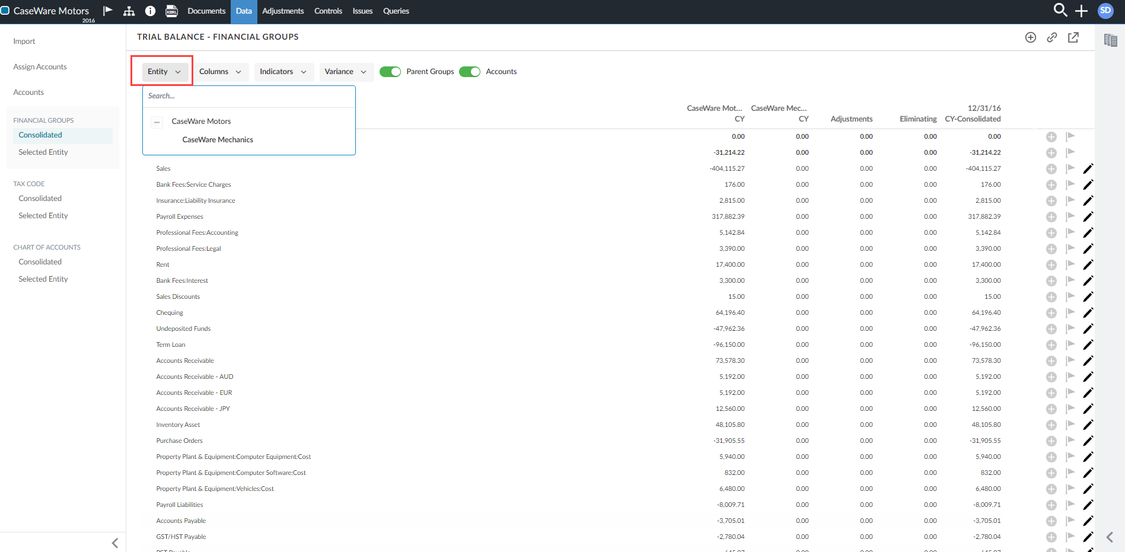
Task: Open Insurance:Liability Insurance account
Action: coord(196,201)
